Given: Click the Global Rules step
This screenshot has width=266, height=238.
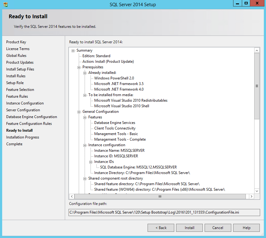Looking at the screenshot, I should pos(16,56).
